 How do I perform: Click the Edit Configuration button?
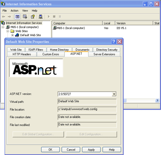pyautogui.click(x=91, y=134)
